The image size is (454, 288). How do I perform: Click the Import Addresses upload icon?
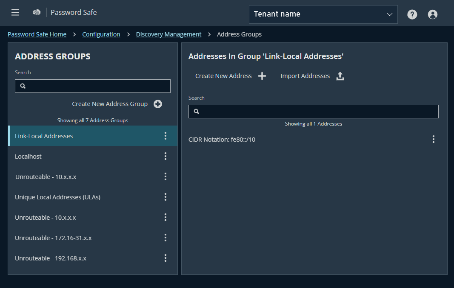pyautogui.click(x=340, y=75)
